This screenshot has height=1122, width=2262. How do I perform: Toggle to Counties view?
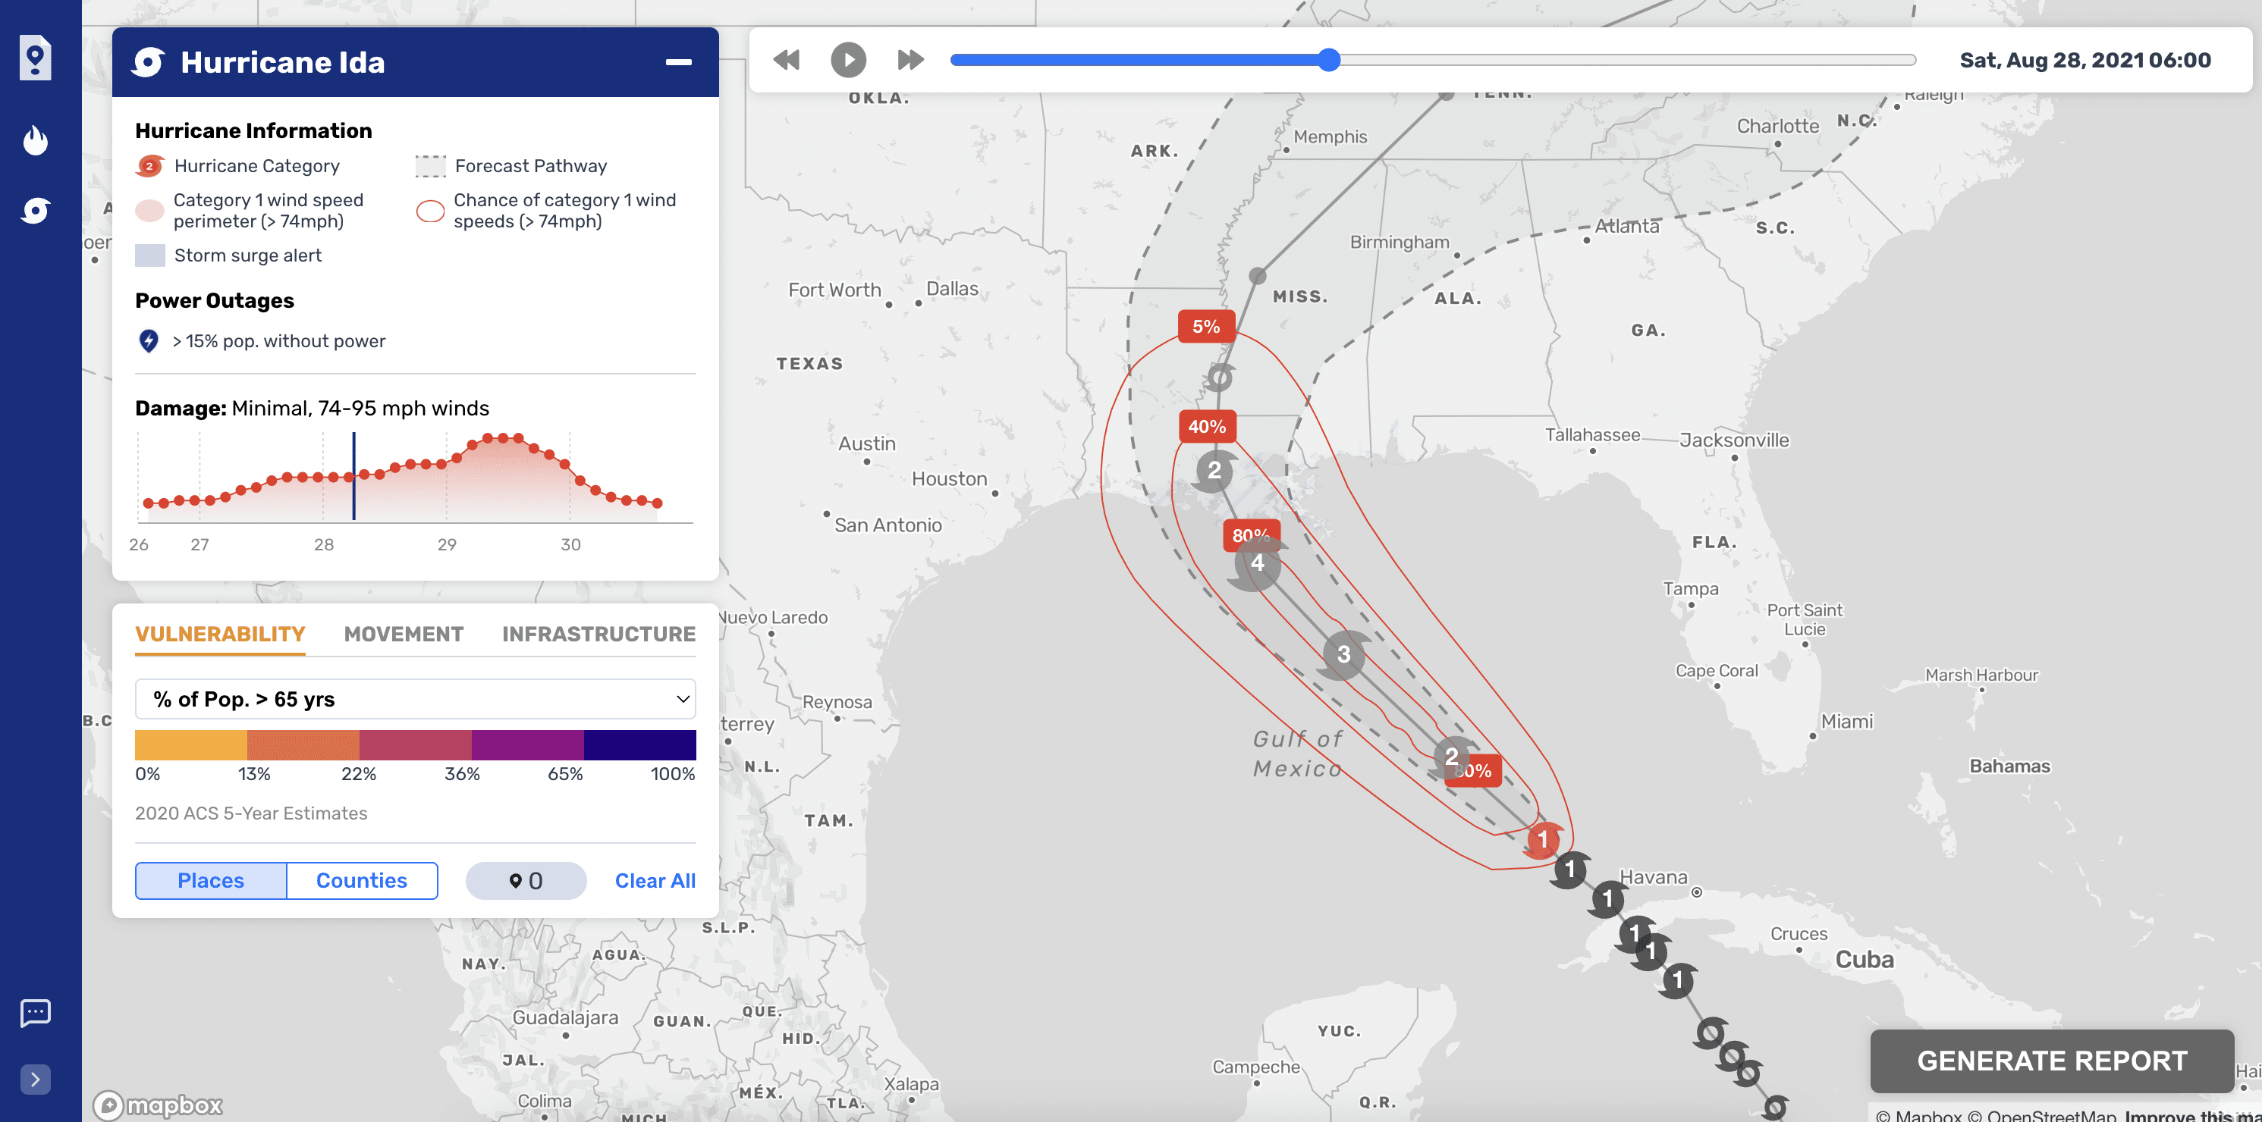point(362,881)
